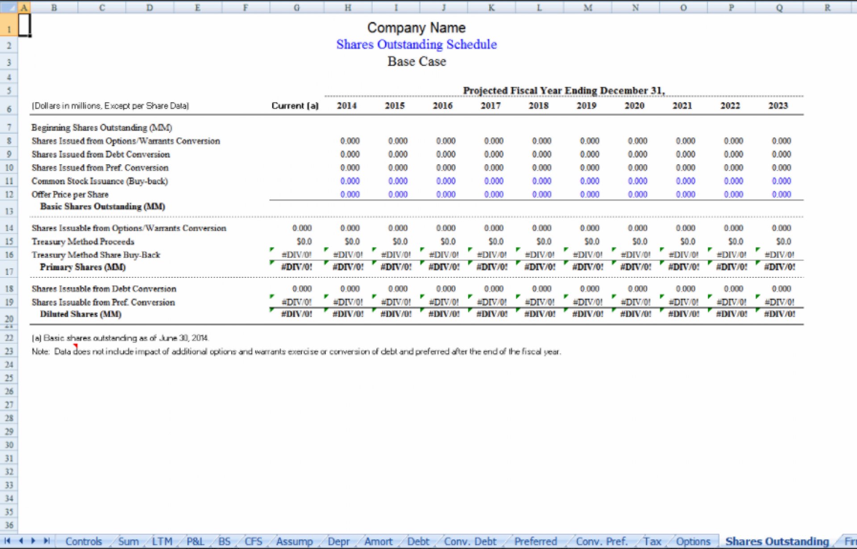Image resolution: width=857 pixels, height=549 pixels.
Task: Click Current Treasury Method Proceeds $0.0 cell
Action: tap(304, 241)
